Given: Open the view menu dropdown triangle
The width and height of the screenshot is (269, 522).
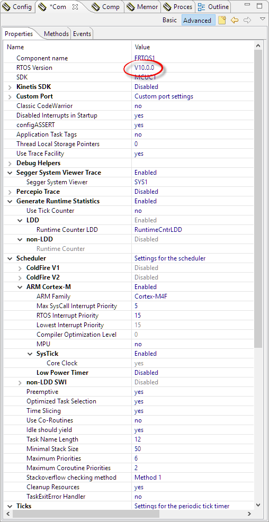Looking at the screenshot, I should 262,19.
